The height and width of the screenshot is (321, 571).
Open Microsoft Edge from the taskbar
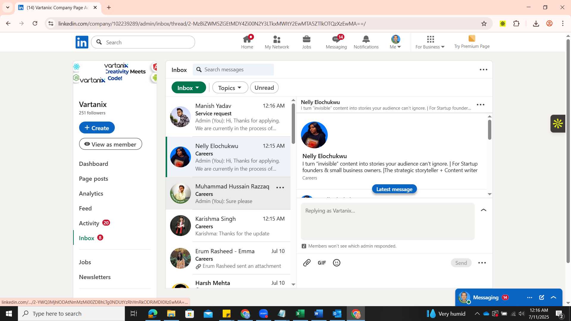[x=153, y=314]
